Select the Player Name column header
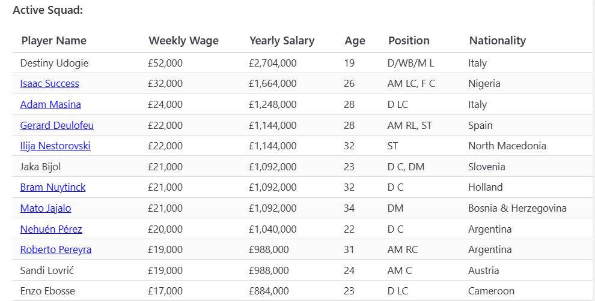The image size is (595, 301). [x=54, y=41]
